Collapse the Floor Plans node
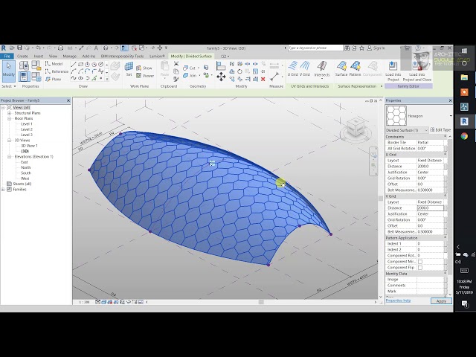The width and height of the screenshot is (476, 357). [x=9, y=118]
